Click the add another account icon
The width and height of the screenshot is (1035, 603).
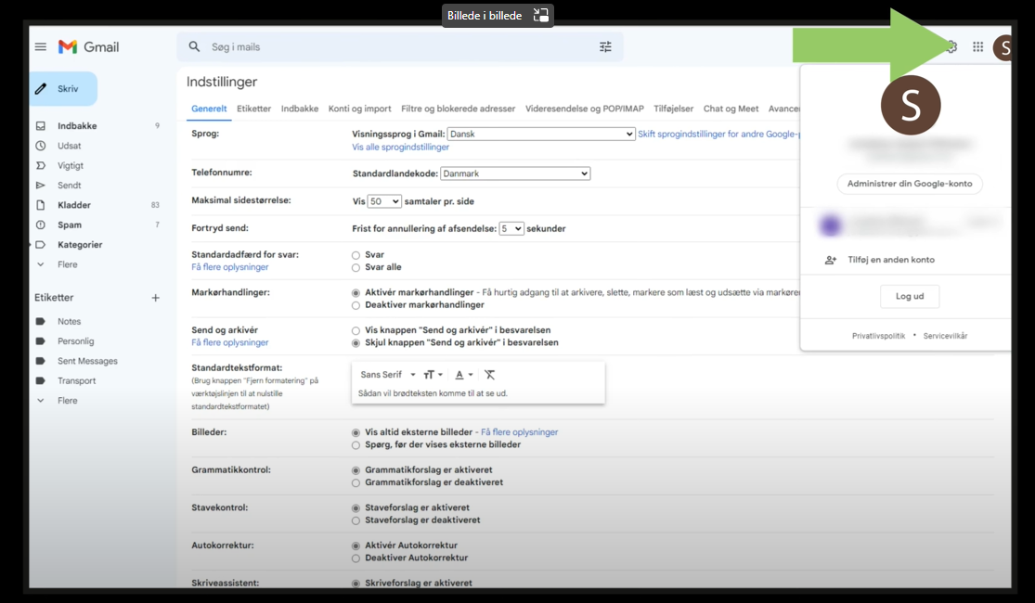point(831,260)
